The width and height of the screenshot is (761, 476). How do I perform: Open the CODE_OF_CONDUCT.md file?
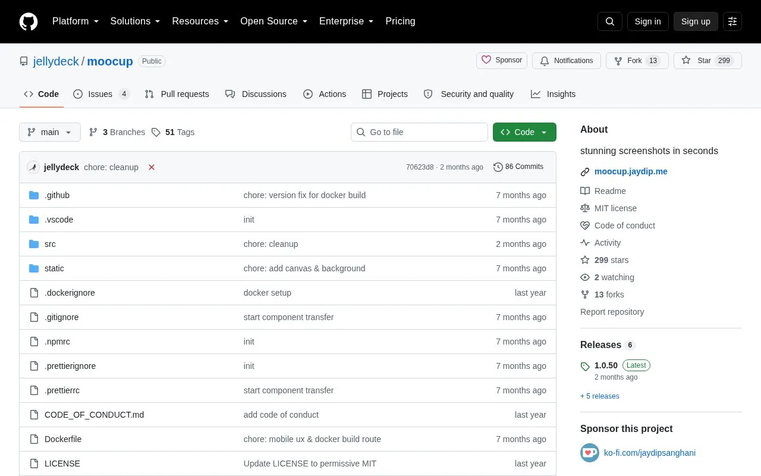(94, 415)
